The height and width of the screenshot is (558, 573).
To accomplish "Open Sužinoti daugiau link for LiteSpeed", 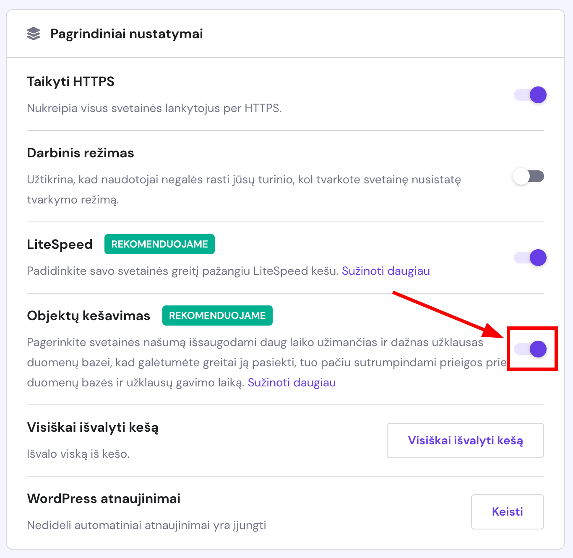I will (x=385, y=271).
